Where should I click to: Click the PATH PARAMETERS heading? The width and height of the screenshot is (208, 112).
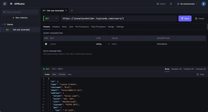tap(52, 51)
